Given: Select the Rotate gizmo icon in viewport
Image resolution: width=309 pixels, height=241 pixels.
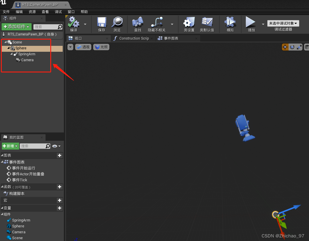Looking at the screenshot, I should point(292,47).
